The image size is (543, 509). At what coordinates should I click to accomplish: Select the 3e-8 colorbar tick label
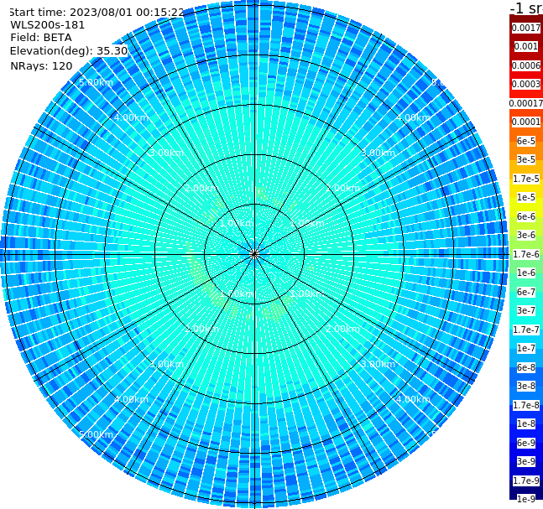[x=526, y=386]
